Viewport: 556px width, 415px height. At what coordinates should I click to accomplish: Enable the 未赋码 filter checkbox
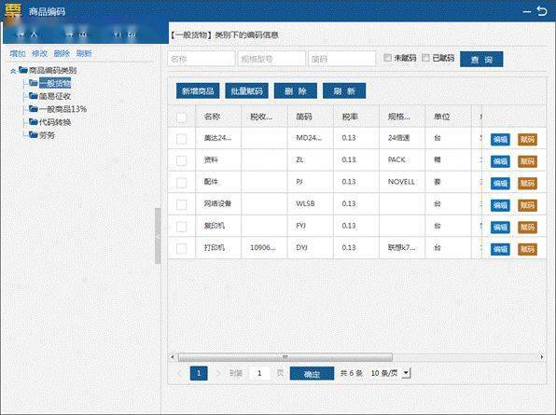pyautogui.click(x=387, y=58)
